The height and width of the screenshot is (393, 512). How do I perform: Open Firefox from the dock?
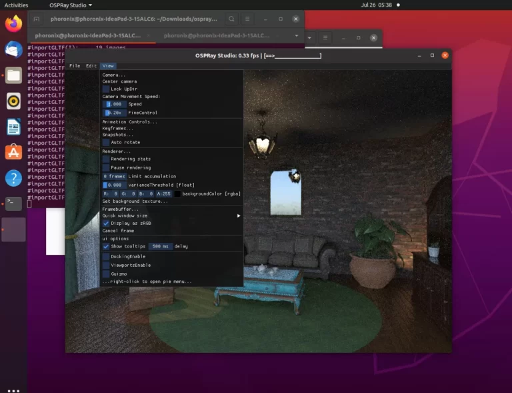(13, 25)
